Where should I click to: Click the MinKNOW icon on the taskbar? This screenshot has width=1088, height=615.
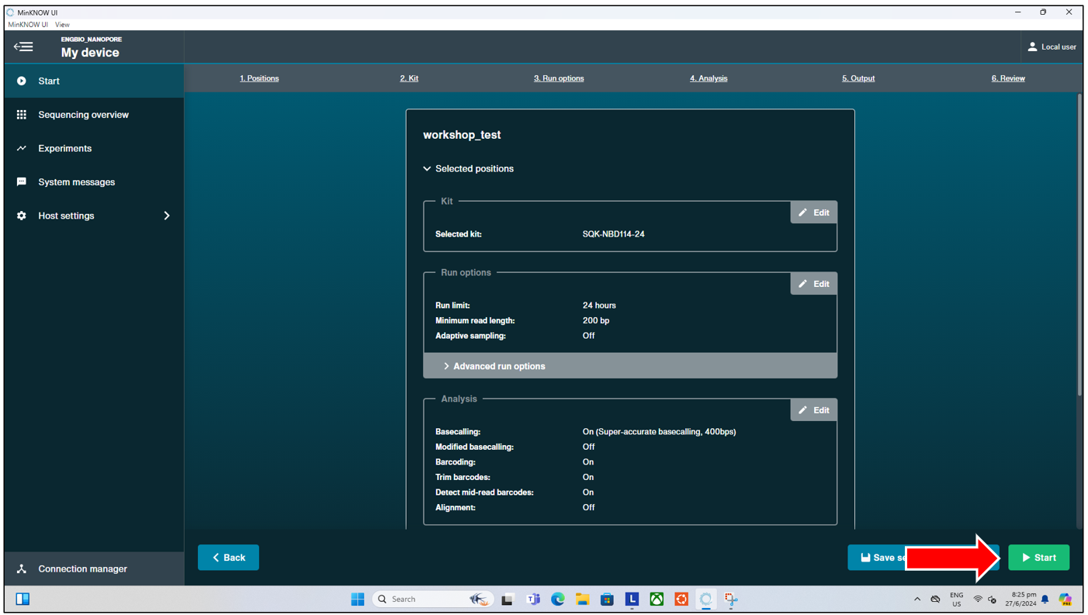click(705, 599)
